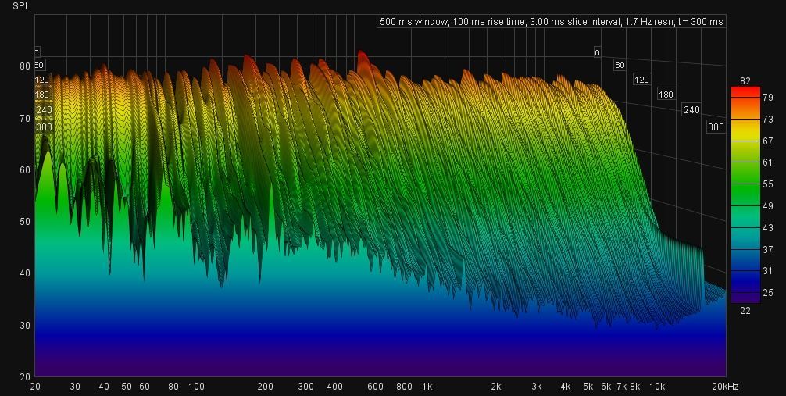
Task: Click the 1k frequency axis label
Action: 427,387
